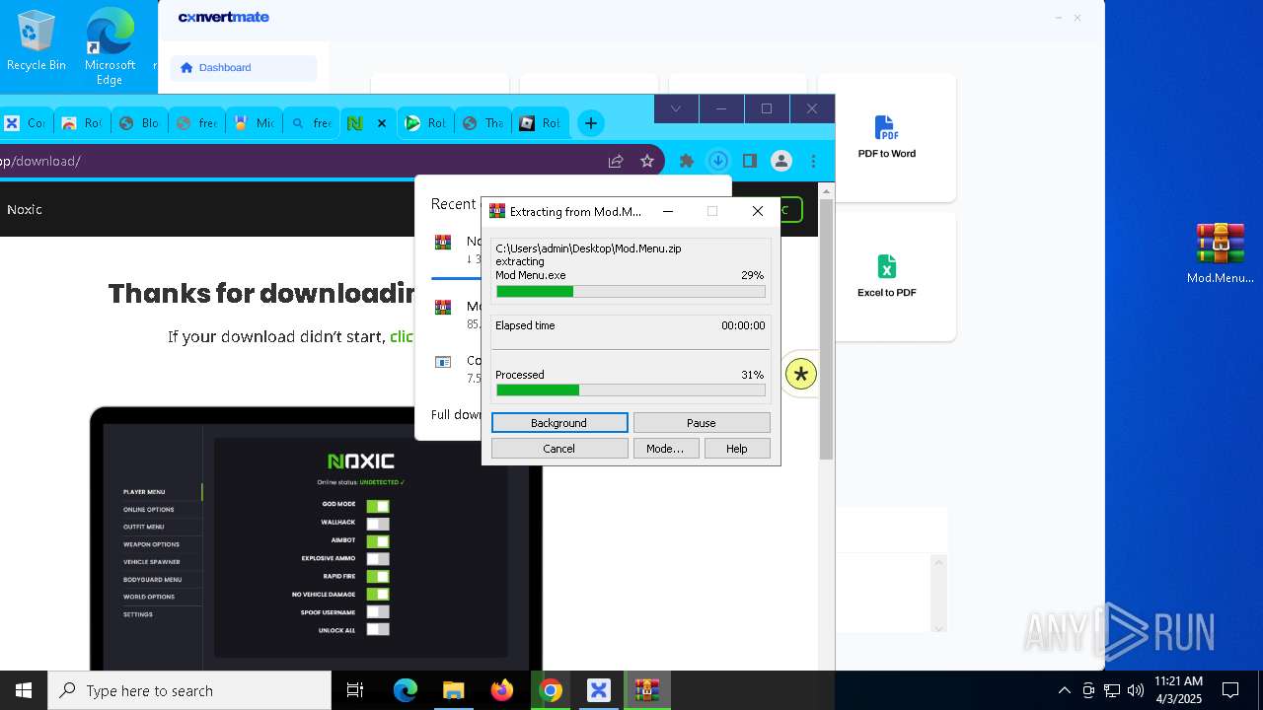Click the Background button in WinRAR dialog
This screenshot has height=710, width=1263.
pyautogui.click(x=559, y=423)
